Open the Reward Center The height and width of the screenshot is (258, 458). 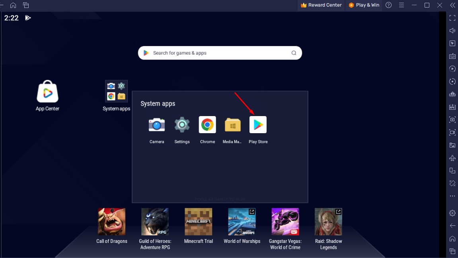point(321,5)
